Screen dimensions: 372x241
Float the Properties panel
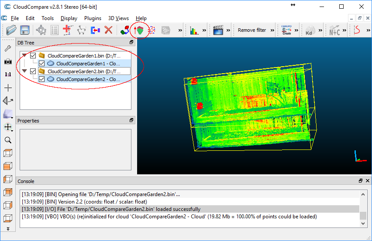(x=131, y=120)
